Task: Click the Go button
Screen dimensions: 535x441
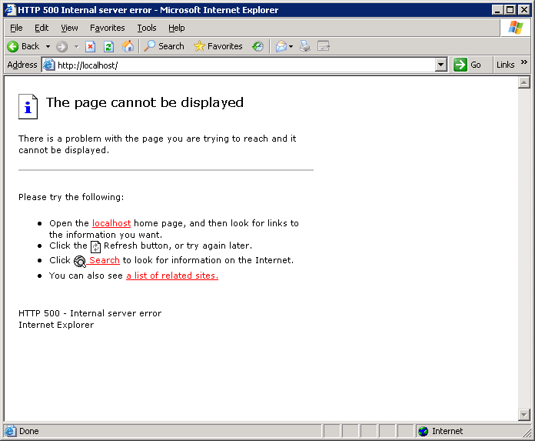Action: (468, 65)
